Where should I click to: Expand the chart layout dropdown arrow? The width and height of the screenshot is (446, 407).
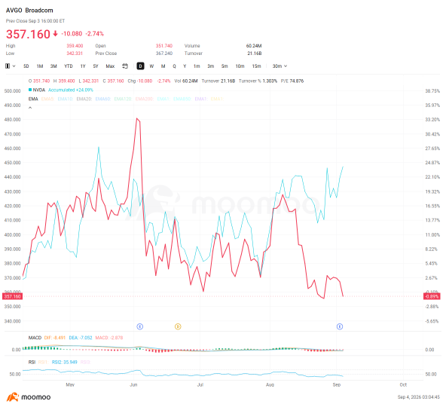tap(14, 66)
